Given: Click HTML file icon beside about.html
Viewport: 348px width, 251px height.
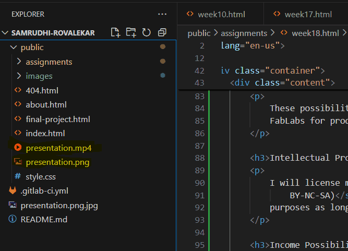Looking at the screenshot, I should [x=18, y=104].
